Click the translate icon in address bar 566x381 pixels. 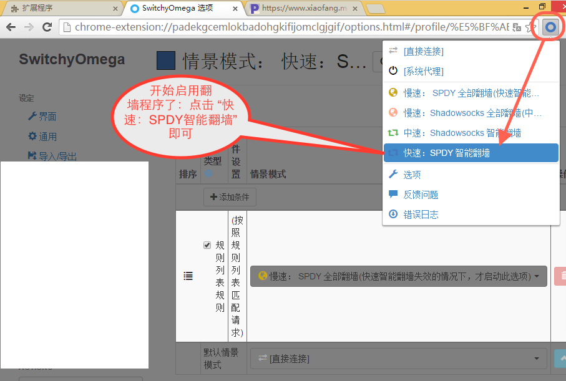tap(517, 27)
